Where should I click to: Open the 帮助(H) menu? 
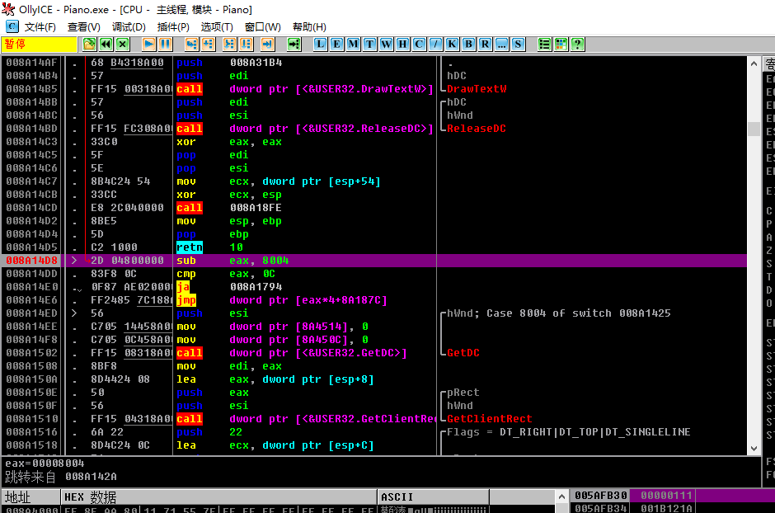point(309,26)
